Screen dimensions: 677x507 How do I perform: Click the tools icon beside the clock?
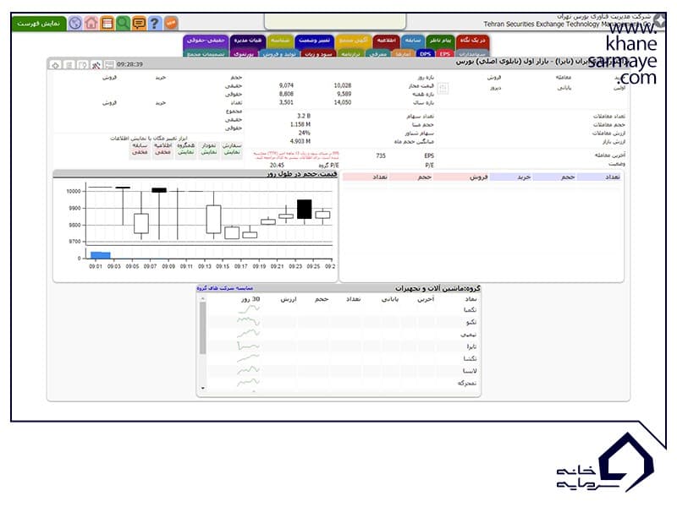(96, 65)
